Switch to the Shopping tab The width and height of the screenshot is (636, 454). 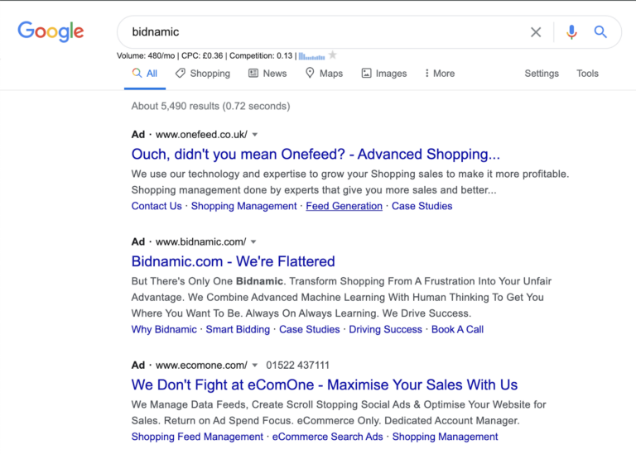click(x=203, y=74)
